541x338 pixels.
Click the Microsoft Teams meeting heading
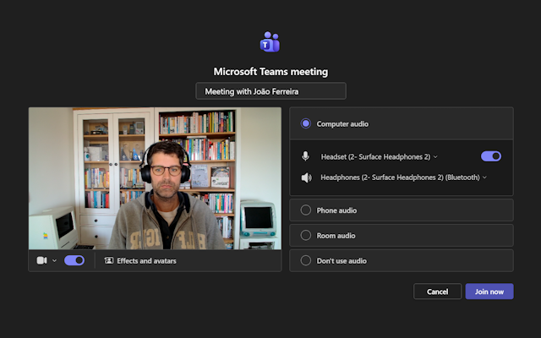[270, 72]
